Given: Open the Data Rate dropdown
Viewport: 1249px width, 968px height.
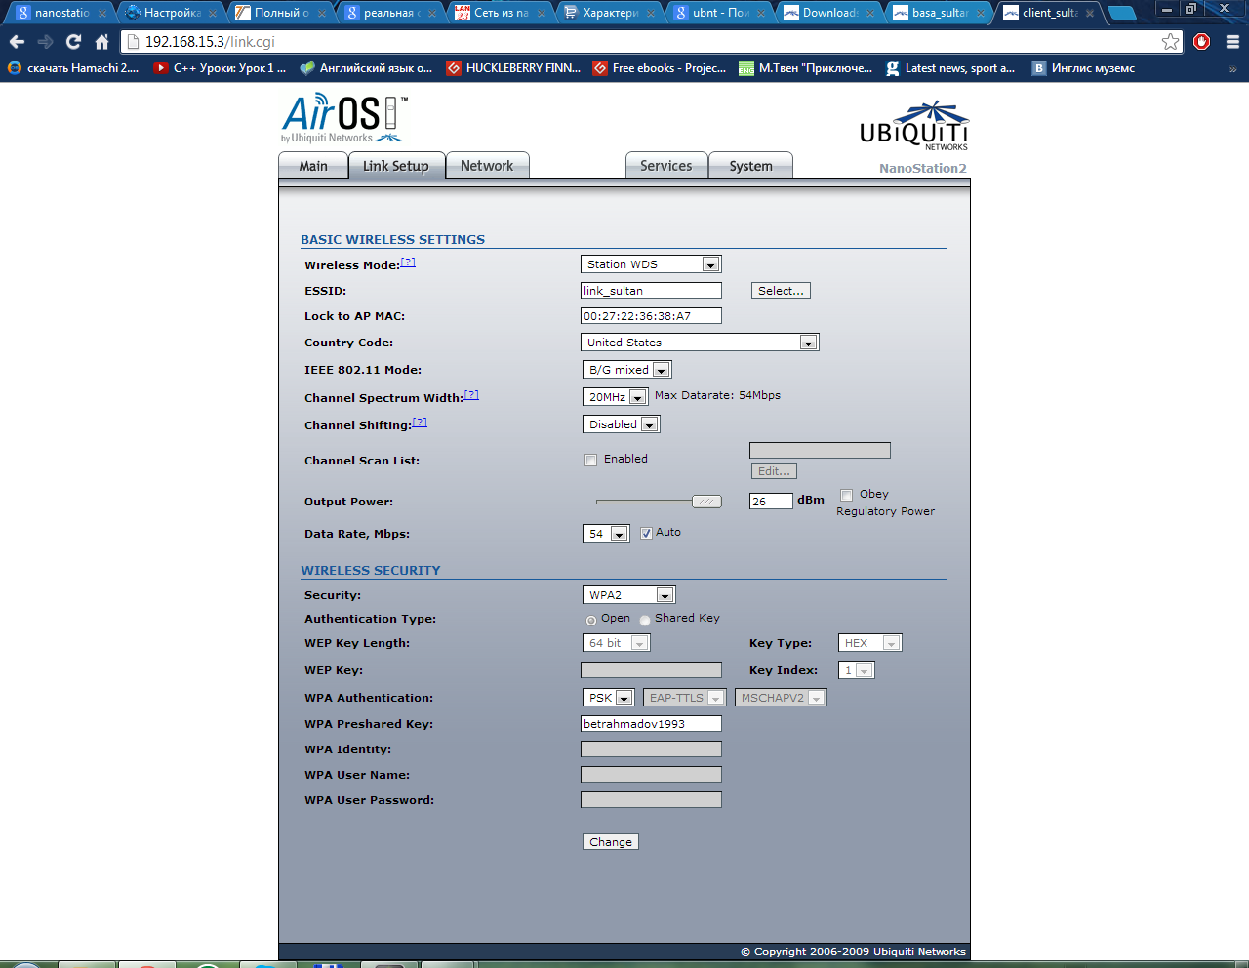Looking at the screenshot, I should (607, 534).
